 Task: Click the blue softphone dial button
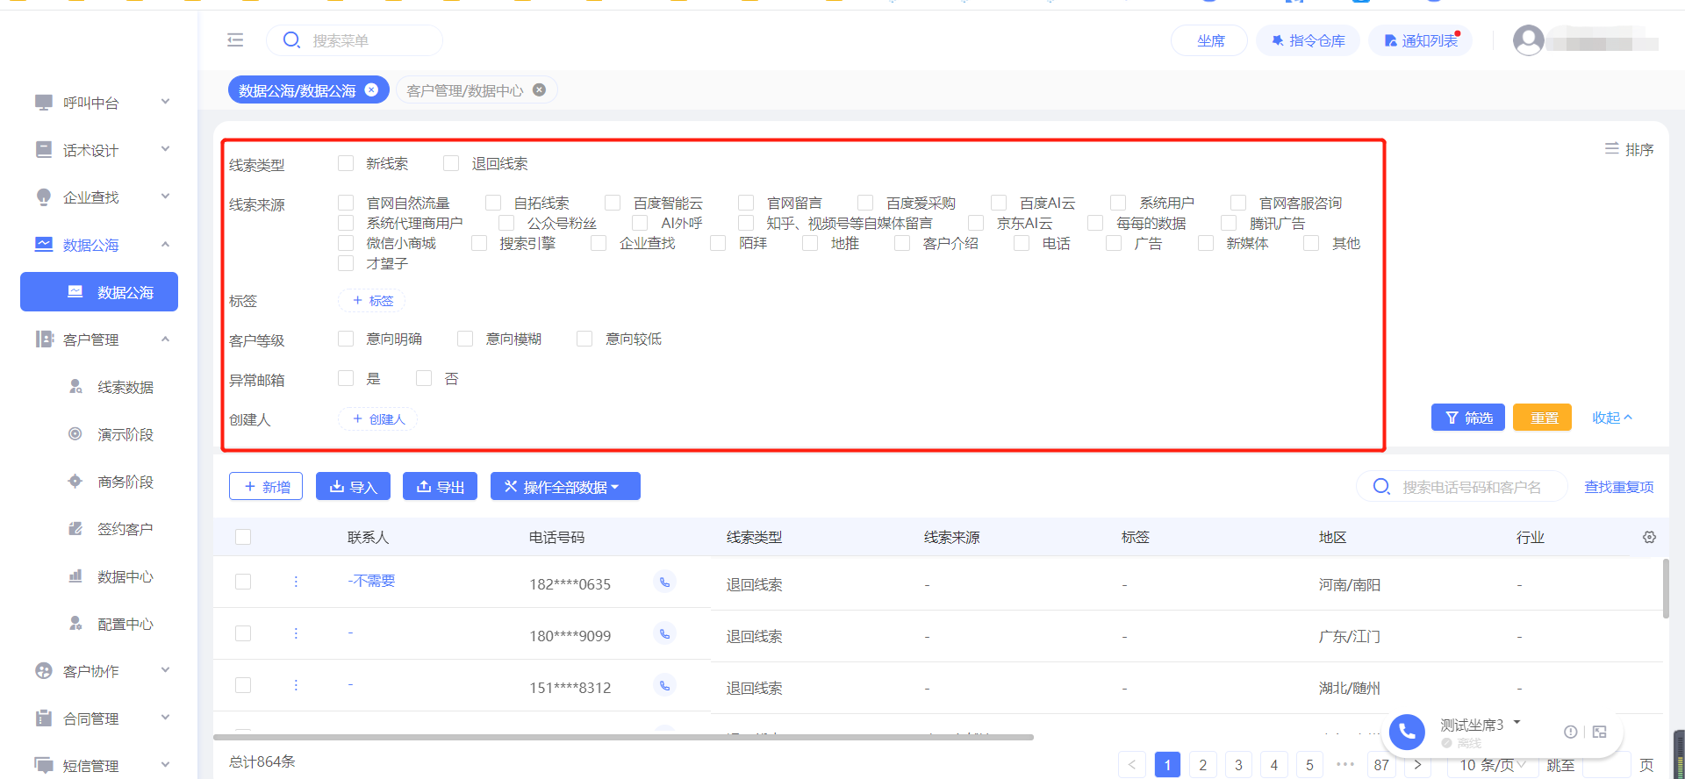(1407, 732)
